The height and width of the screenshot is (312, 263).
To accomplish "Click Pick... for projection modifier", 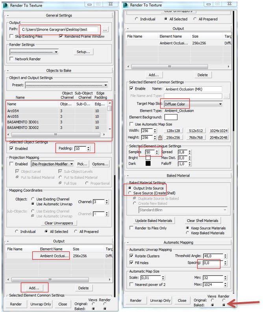I will (x=82, y=164).
